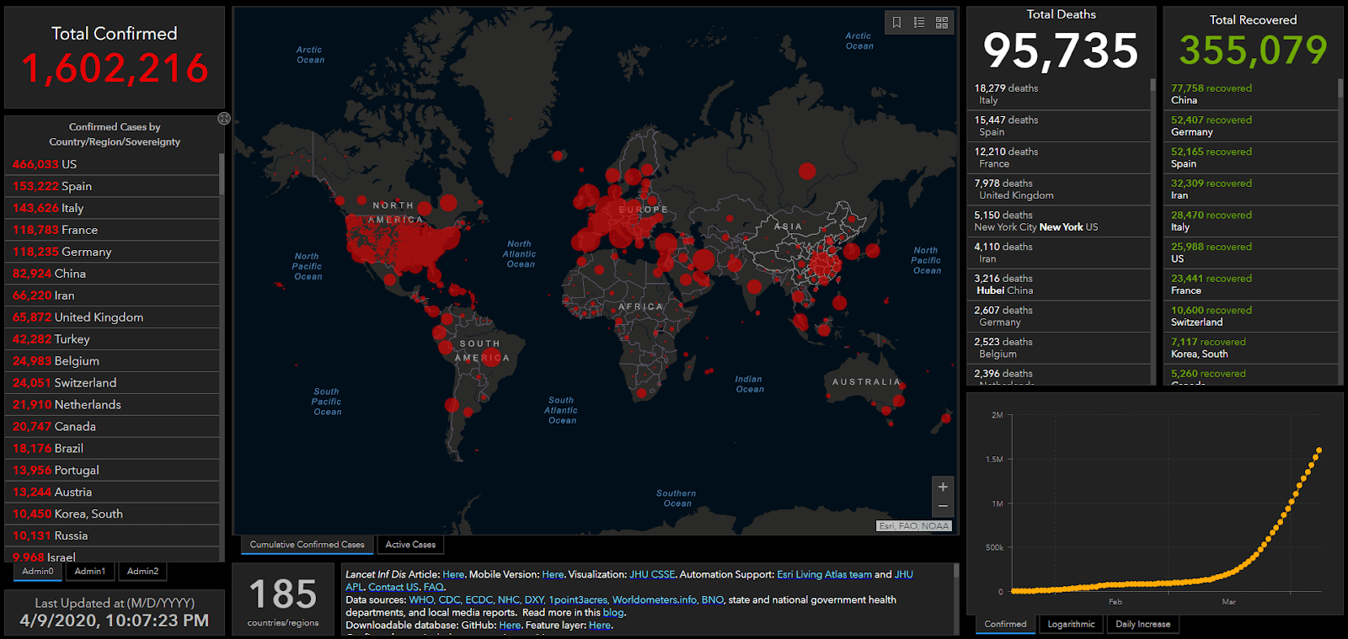The height and width of the screenshot is (639, 1348).
Task: Open the basemap gallery grid icon
Action: 942,23
